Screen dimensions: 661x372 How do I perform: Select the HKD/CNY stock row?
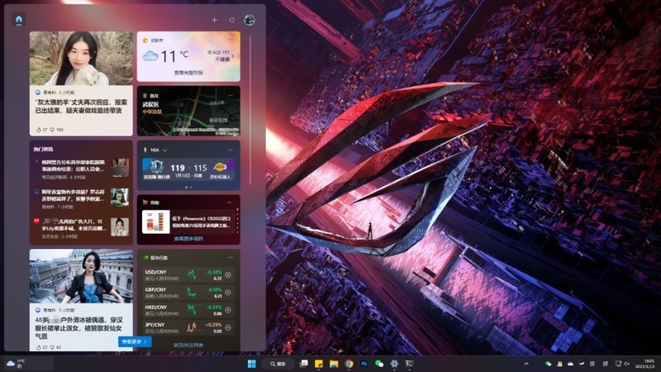point(188,310)
